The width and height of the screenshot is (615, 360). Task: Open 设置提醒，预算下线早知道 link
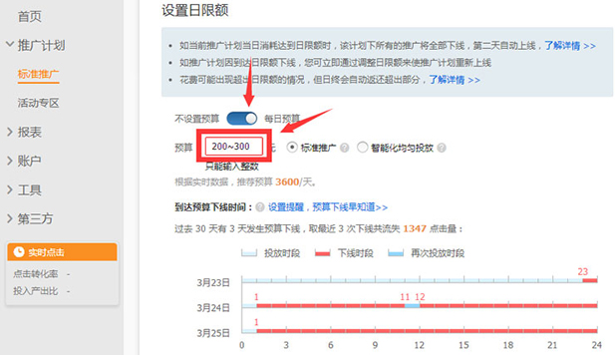click(328, 206)
